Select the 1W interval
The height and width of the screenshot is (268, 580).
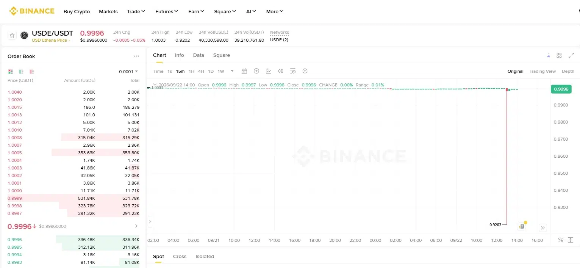(221, 71)
